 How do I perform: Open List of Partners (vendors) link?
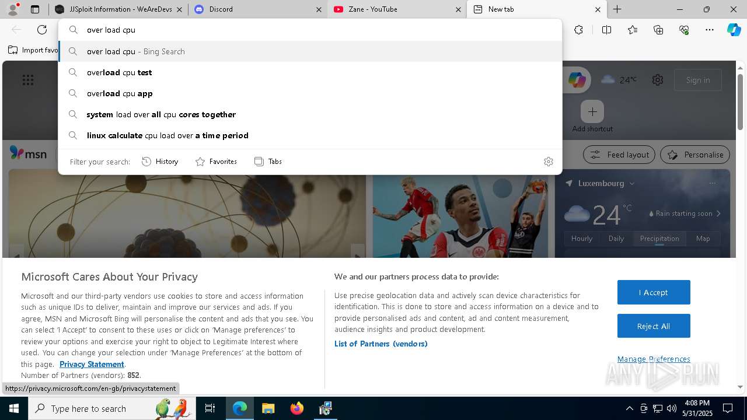click(x=381, y=344)
